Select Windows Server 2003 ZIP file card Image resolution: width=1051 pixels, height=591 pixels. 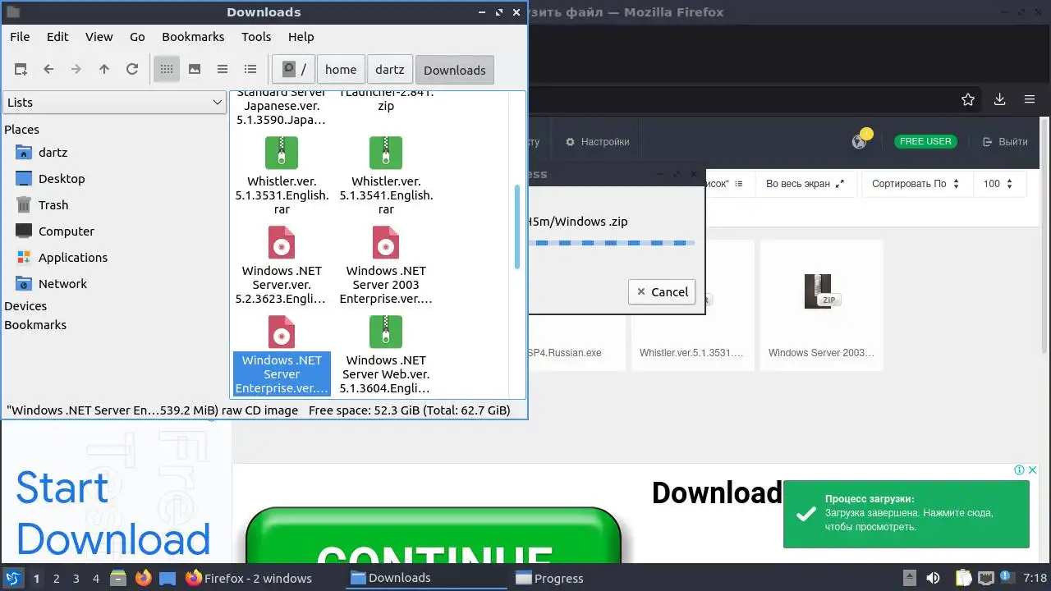821,305
